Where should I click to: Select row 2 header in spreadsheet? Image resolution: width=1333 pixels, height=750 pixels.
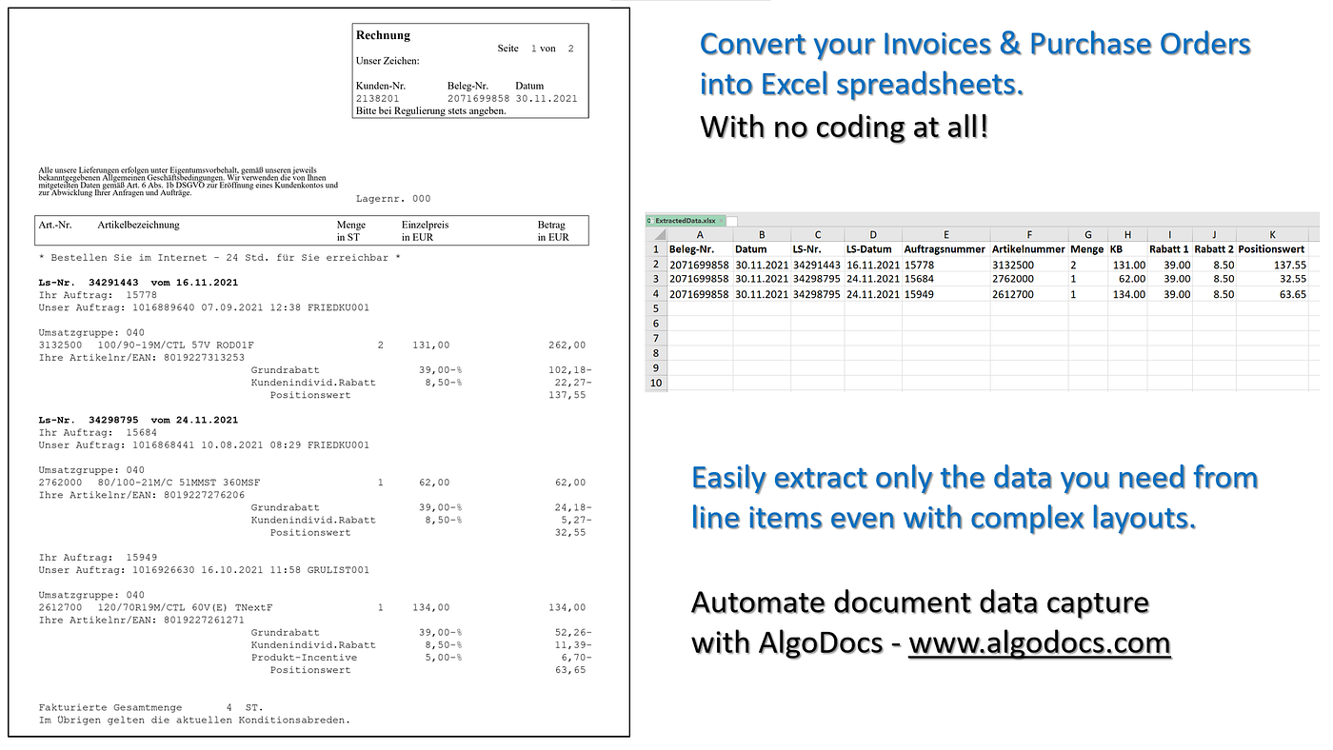[656, 265]
